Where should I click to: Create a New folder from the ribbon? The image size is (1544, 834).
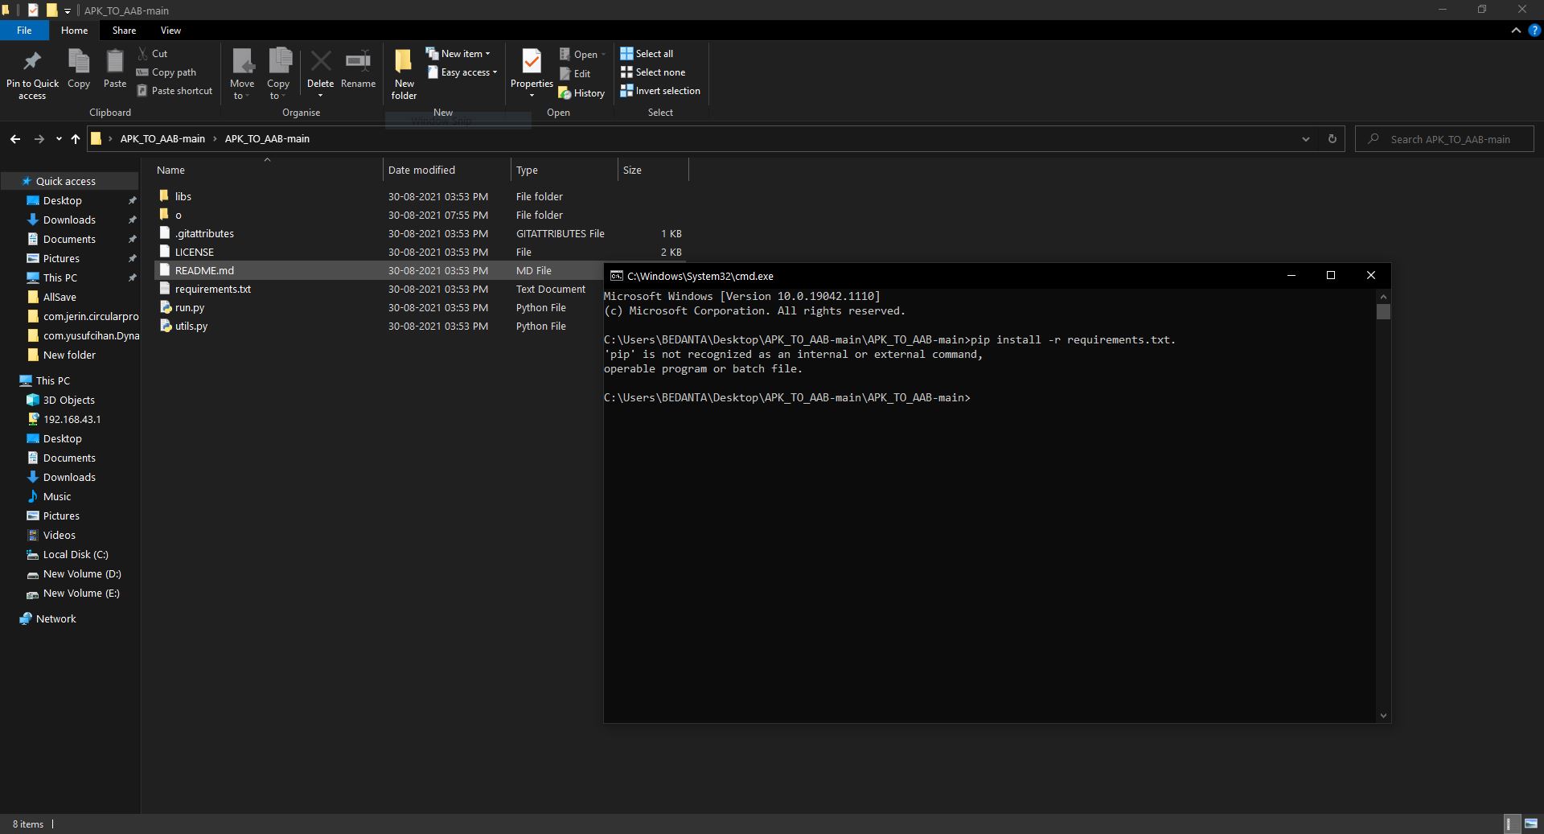pos(404,72)
